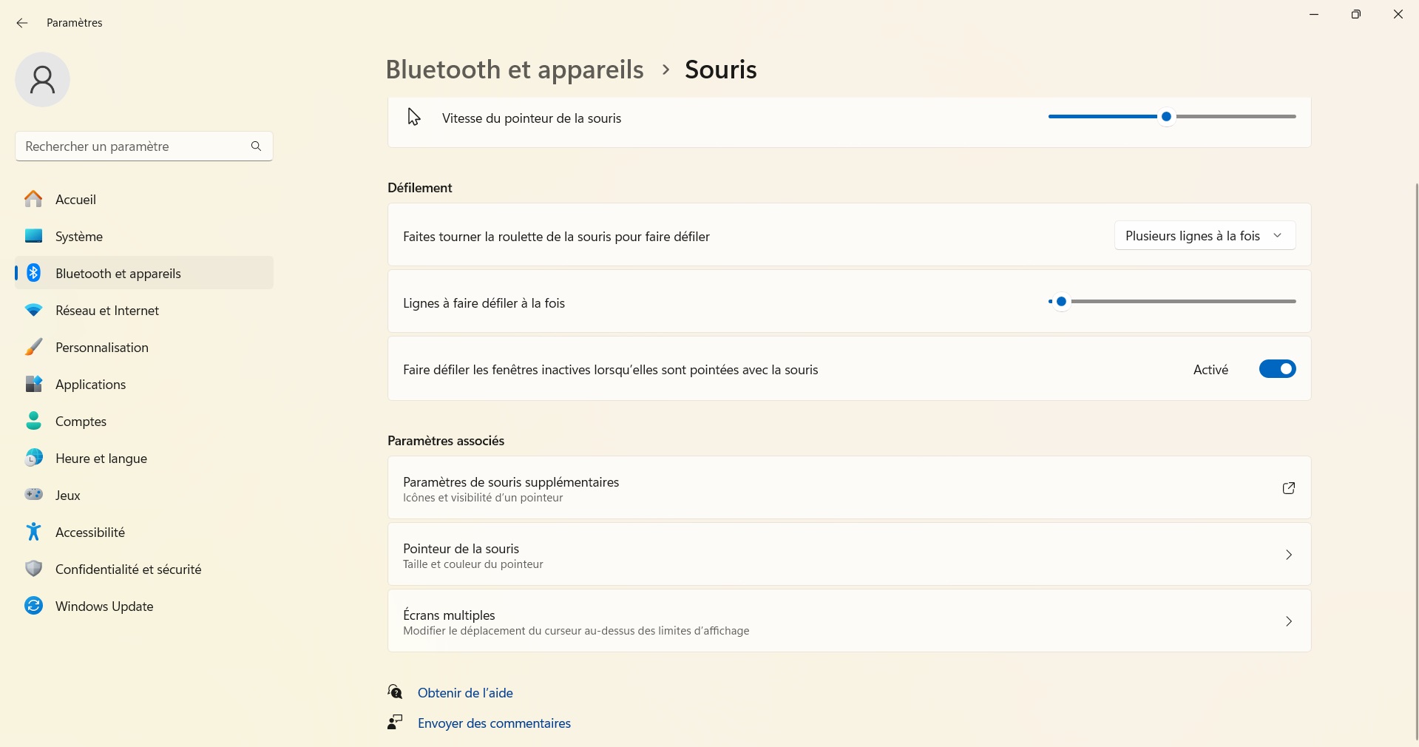Click the Accessibilité figure icon

[x=34, y=533]
